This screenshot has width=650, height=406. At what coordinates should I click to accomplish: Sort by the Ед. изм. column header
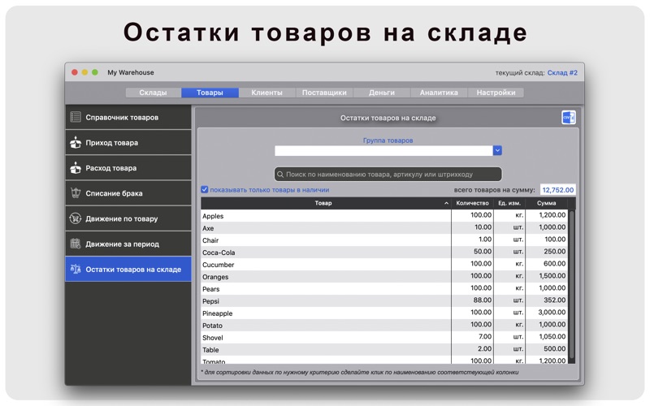[509, 203]
